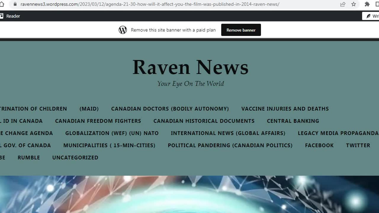Click the Write button in admin bar

coord(371,16)
